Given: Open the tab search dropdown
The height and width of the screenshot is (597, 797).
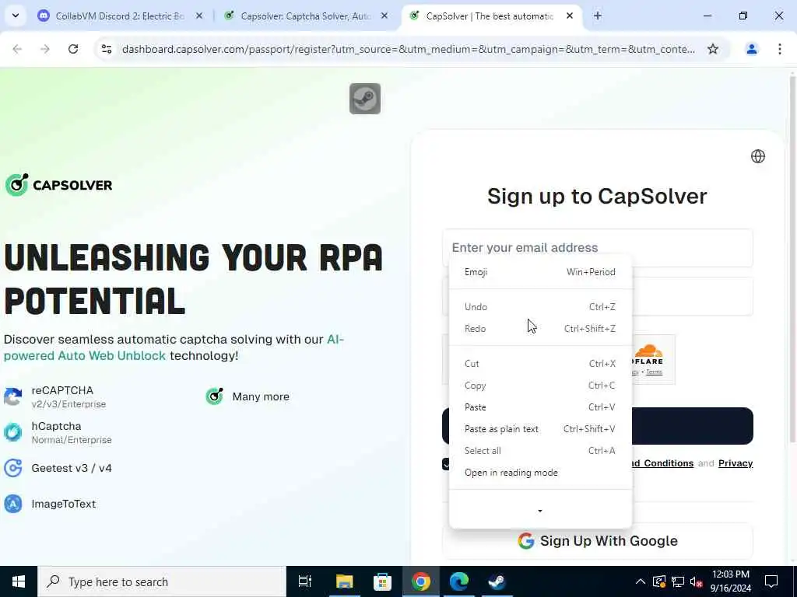Looking at the screenshot, I should coord(16,16).
